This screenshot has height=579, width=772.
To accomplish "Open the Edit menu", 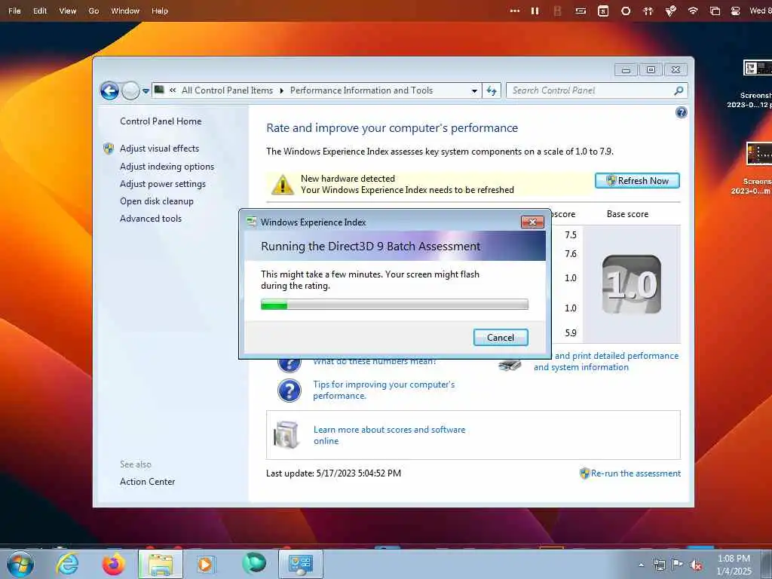I will [40, 11].
